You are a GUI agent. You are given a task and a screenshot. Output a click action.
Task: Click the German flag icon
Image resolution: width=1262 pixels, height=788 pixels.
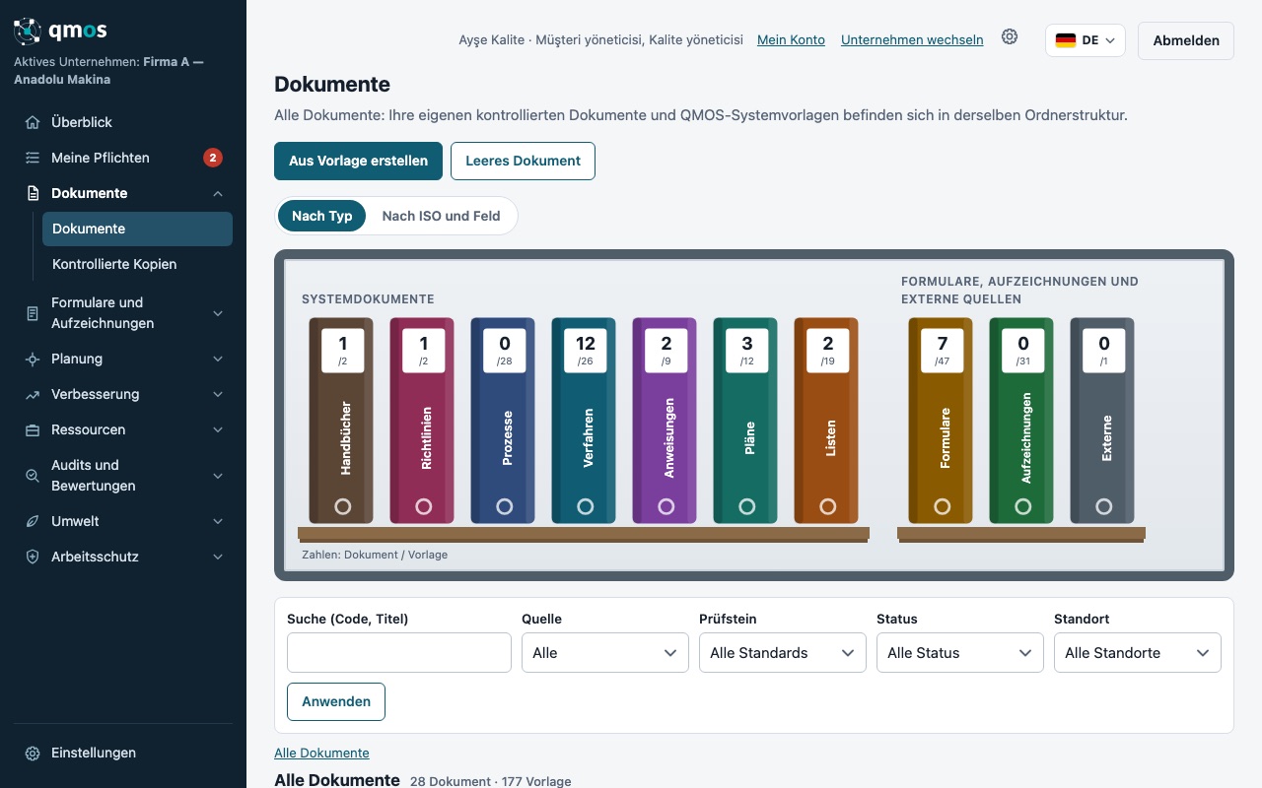tap(1065, 40)
